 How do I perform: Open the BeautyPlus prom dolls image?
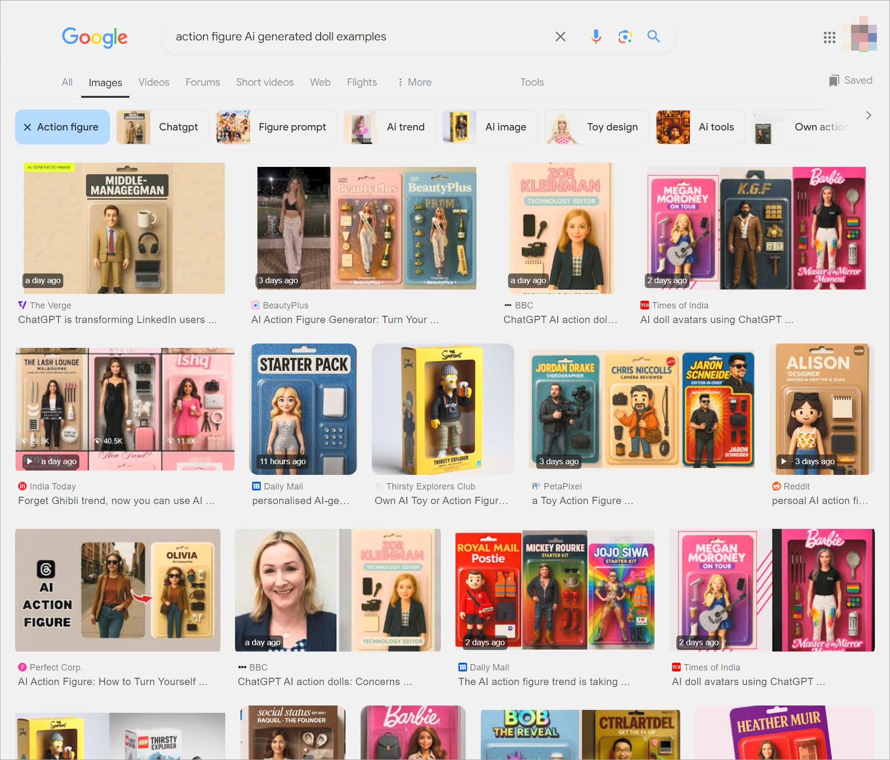(366, 228)
